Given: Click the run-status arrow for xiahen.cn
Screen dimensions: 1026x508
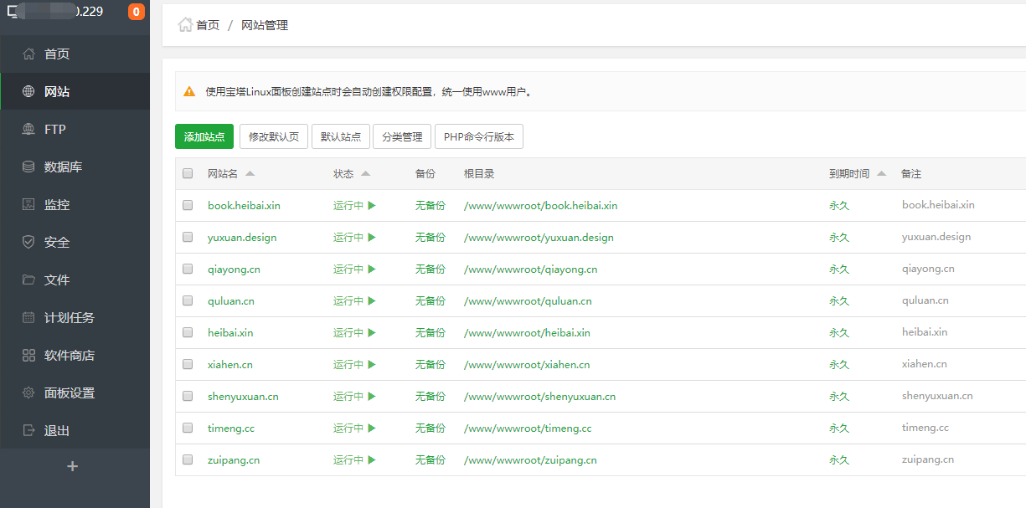Looking at the screenshot, I should click(x=372, y=364).
